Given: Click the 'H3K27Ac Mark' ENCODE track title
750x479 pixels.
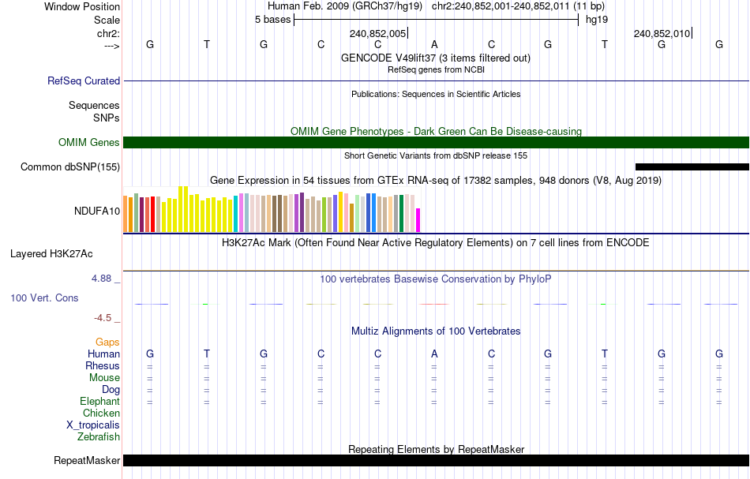Looking at the screenshot, I should [x=436, y=242].
